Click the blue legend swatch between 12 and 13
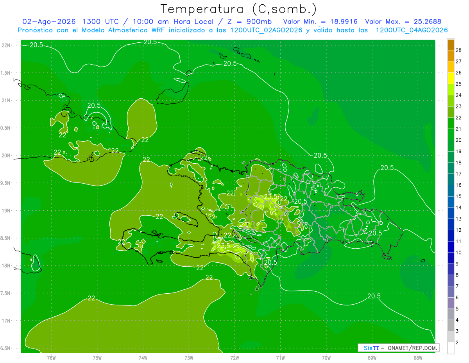Image resolution: width=469 pixels, height=363 pixels. click(x=451, y=224)
